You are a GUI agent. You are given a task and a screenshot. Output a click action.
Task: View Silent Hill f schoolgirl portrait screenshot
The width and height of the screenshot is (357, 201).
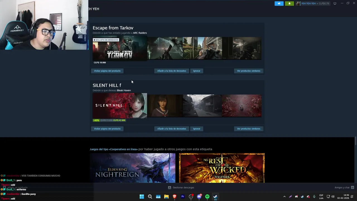tap(165, 106)
